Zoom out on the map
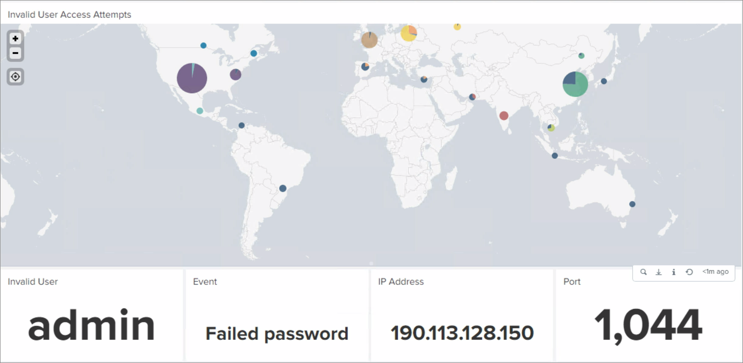743x363 pixels. [x=15, y=53]
